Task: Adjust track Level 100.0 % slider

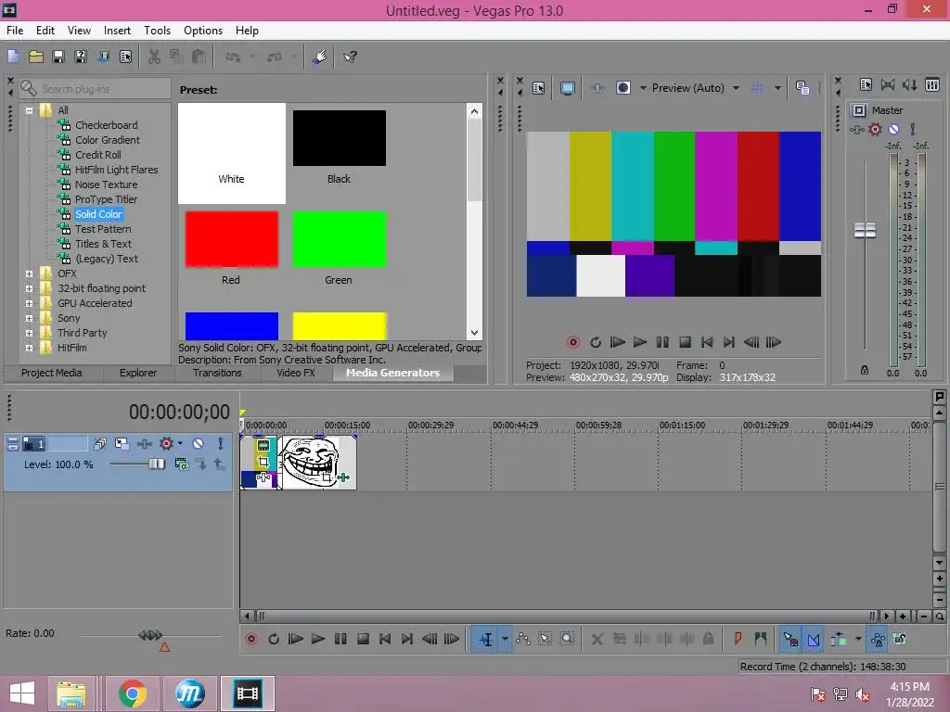Action: point(156,464)
